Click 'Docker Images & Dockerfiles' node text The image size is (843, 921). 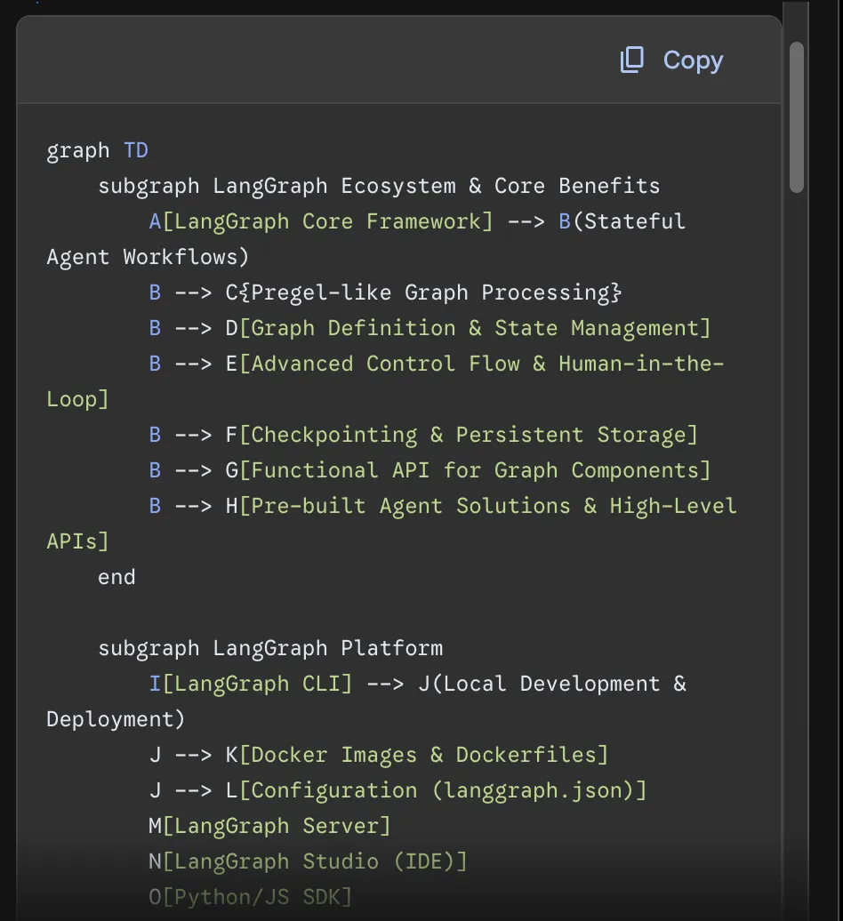424,755
